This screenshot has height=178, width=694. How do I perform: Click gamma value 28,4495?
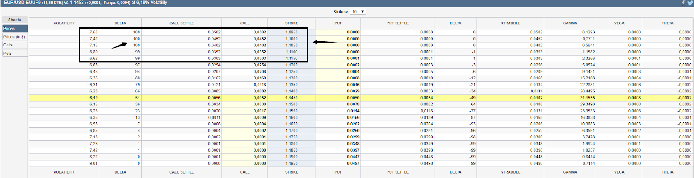pos(588,91)
